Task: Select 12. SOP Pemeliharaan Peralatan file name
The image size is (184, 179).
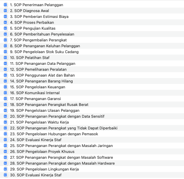Action: (38, 69)
